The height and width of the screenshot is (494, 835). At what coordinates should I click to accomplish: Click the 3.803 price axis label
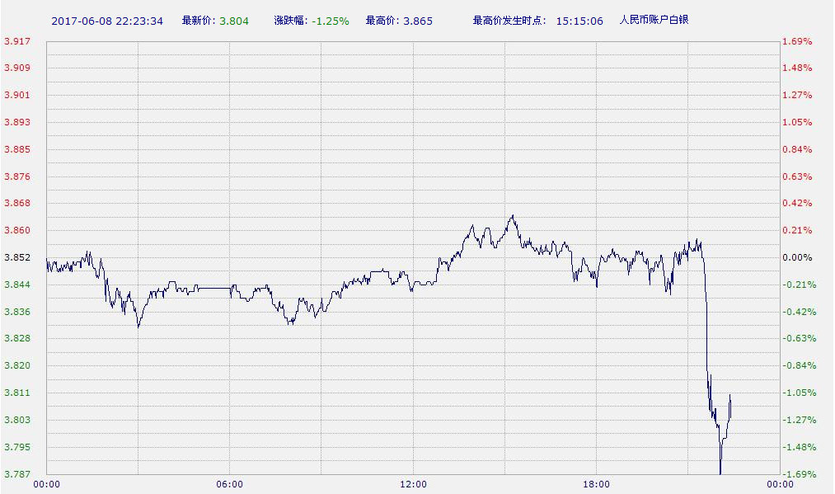coord(17,420)
